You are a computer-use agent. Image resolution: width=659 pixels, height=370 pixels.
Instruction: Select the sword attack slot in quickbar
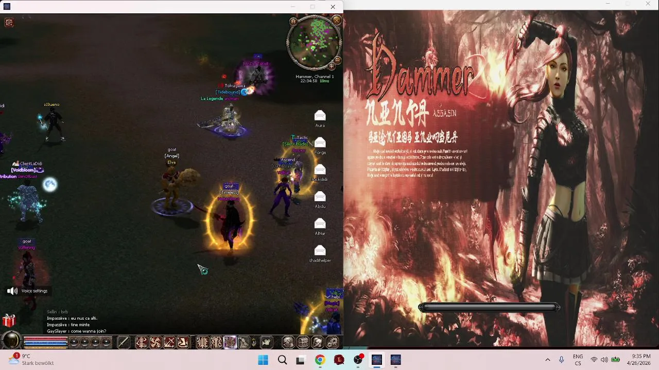(x=124, y=342)
